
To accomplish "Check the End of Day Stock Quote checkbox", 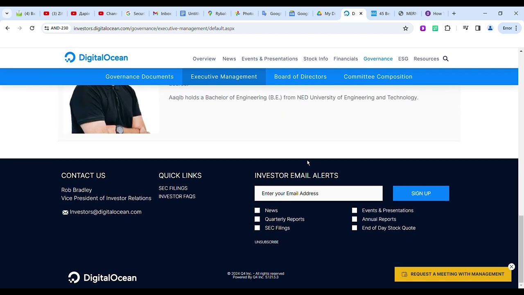I will pos(355,228).
